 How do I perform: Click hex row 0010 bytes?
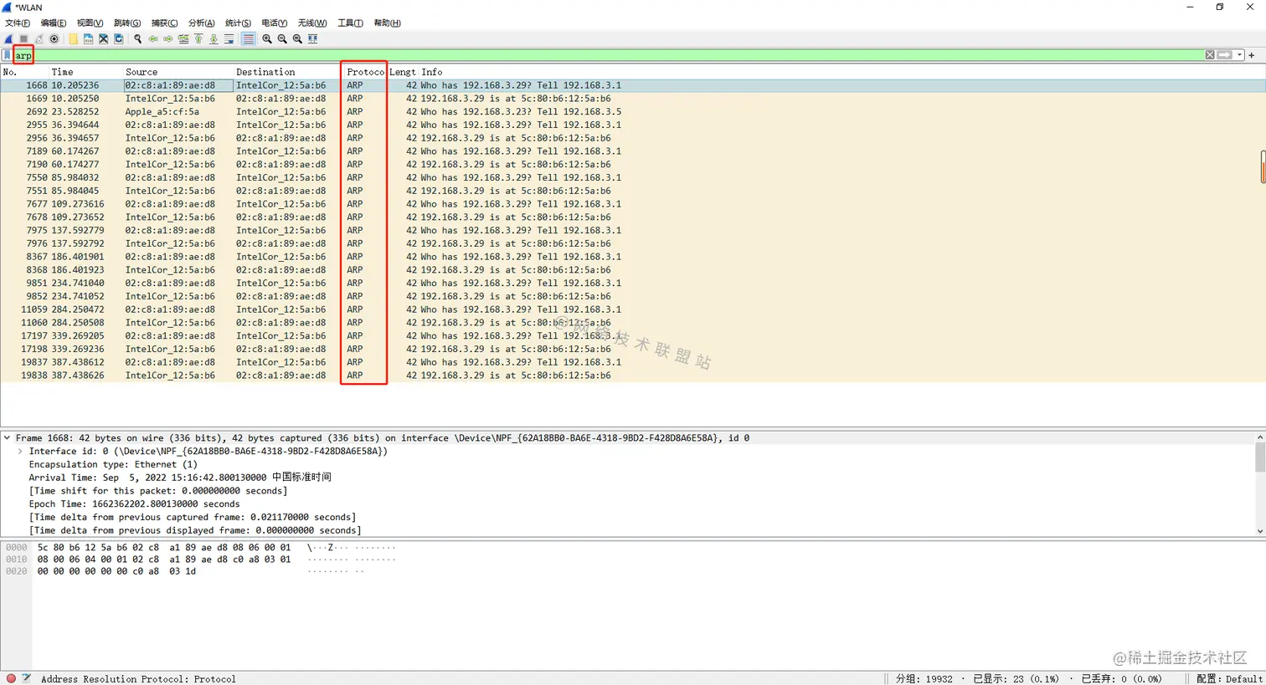164,560
